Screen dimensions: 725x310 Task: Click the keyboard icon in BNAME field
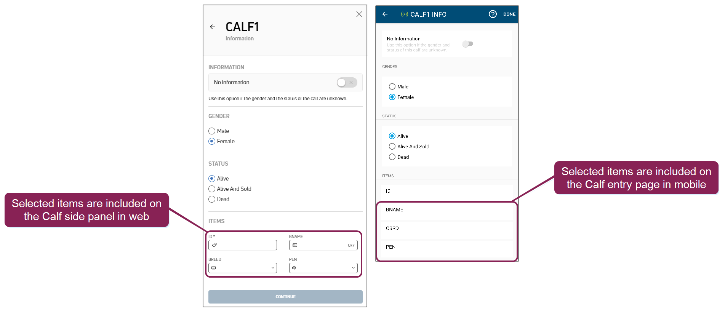(295, 245)
